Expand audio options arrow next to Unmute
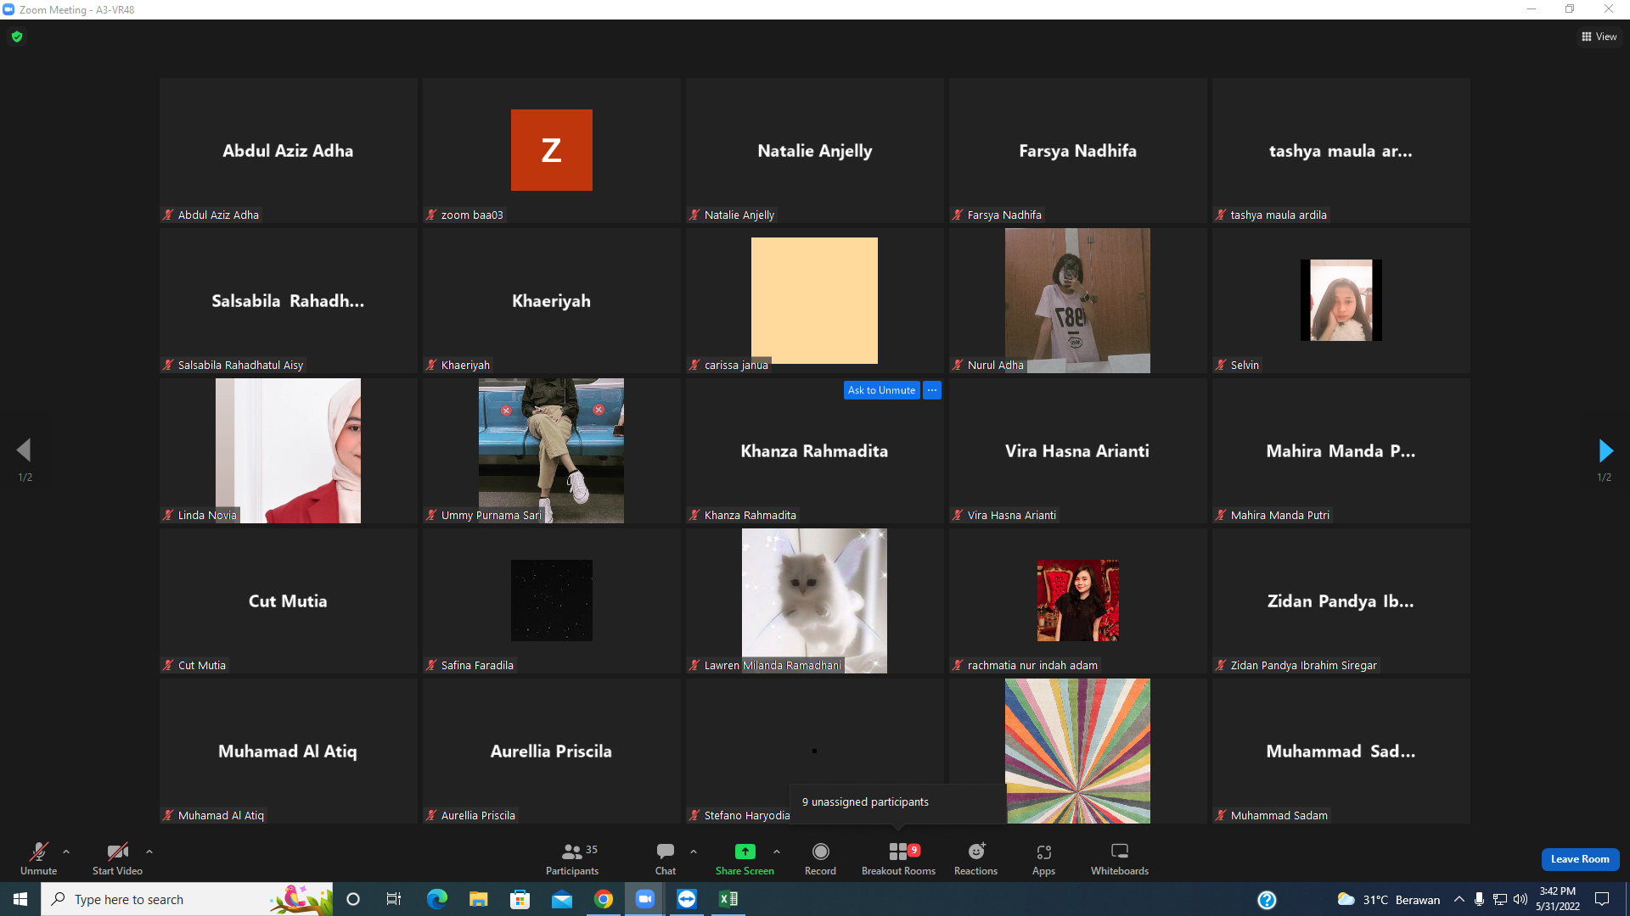 coord(66,852)
